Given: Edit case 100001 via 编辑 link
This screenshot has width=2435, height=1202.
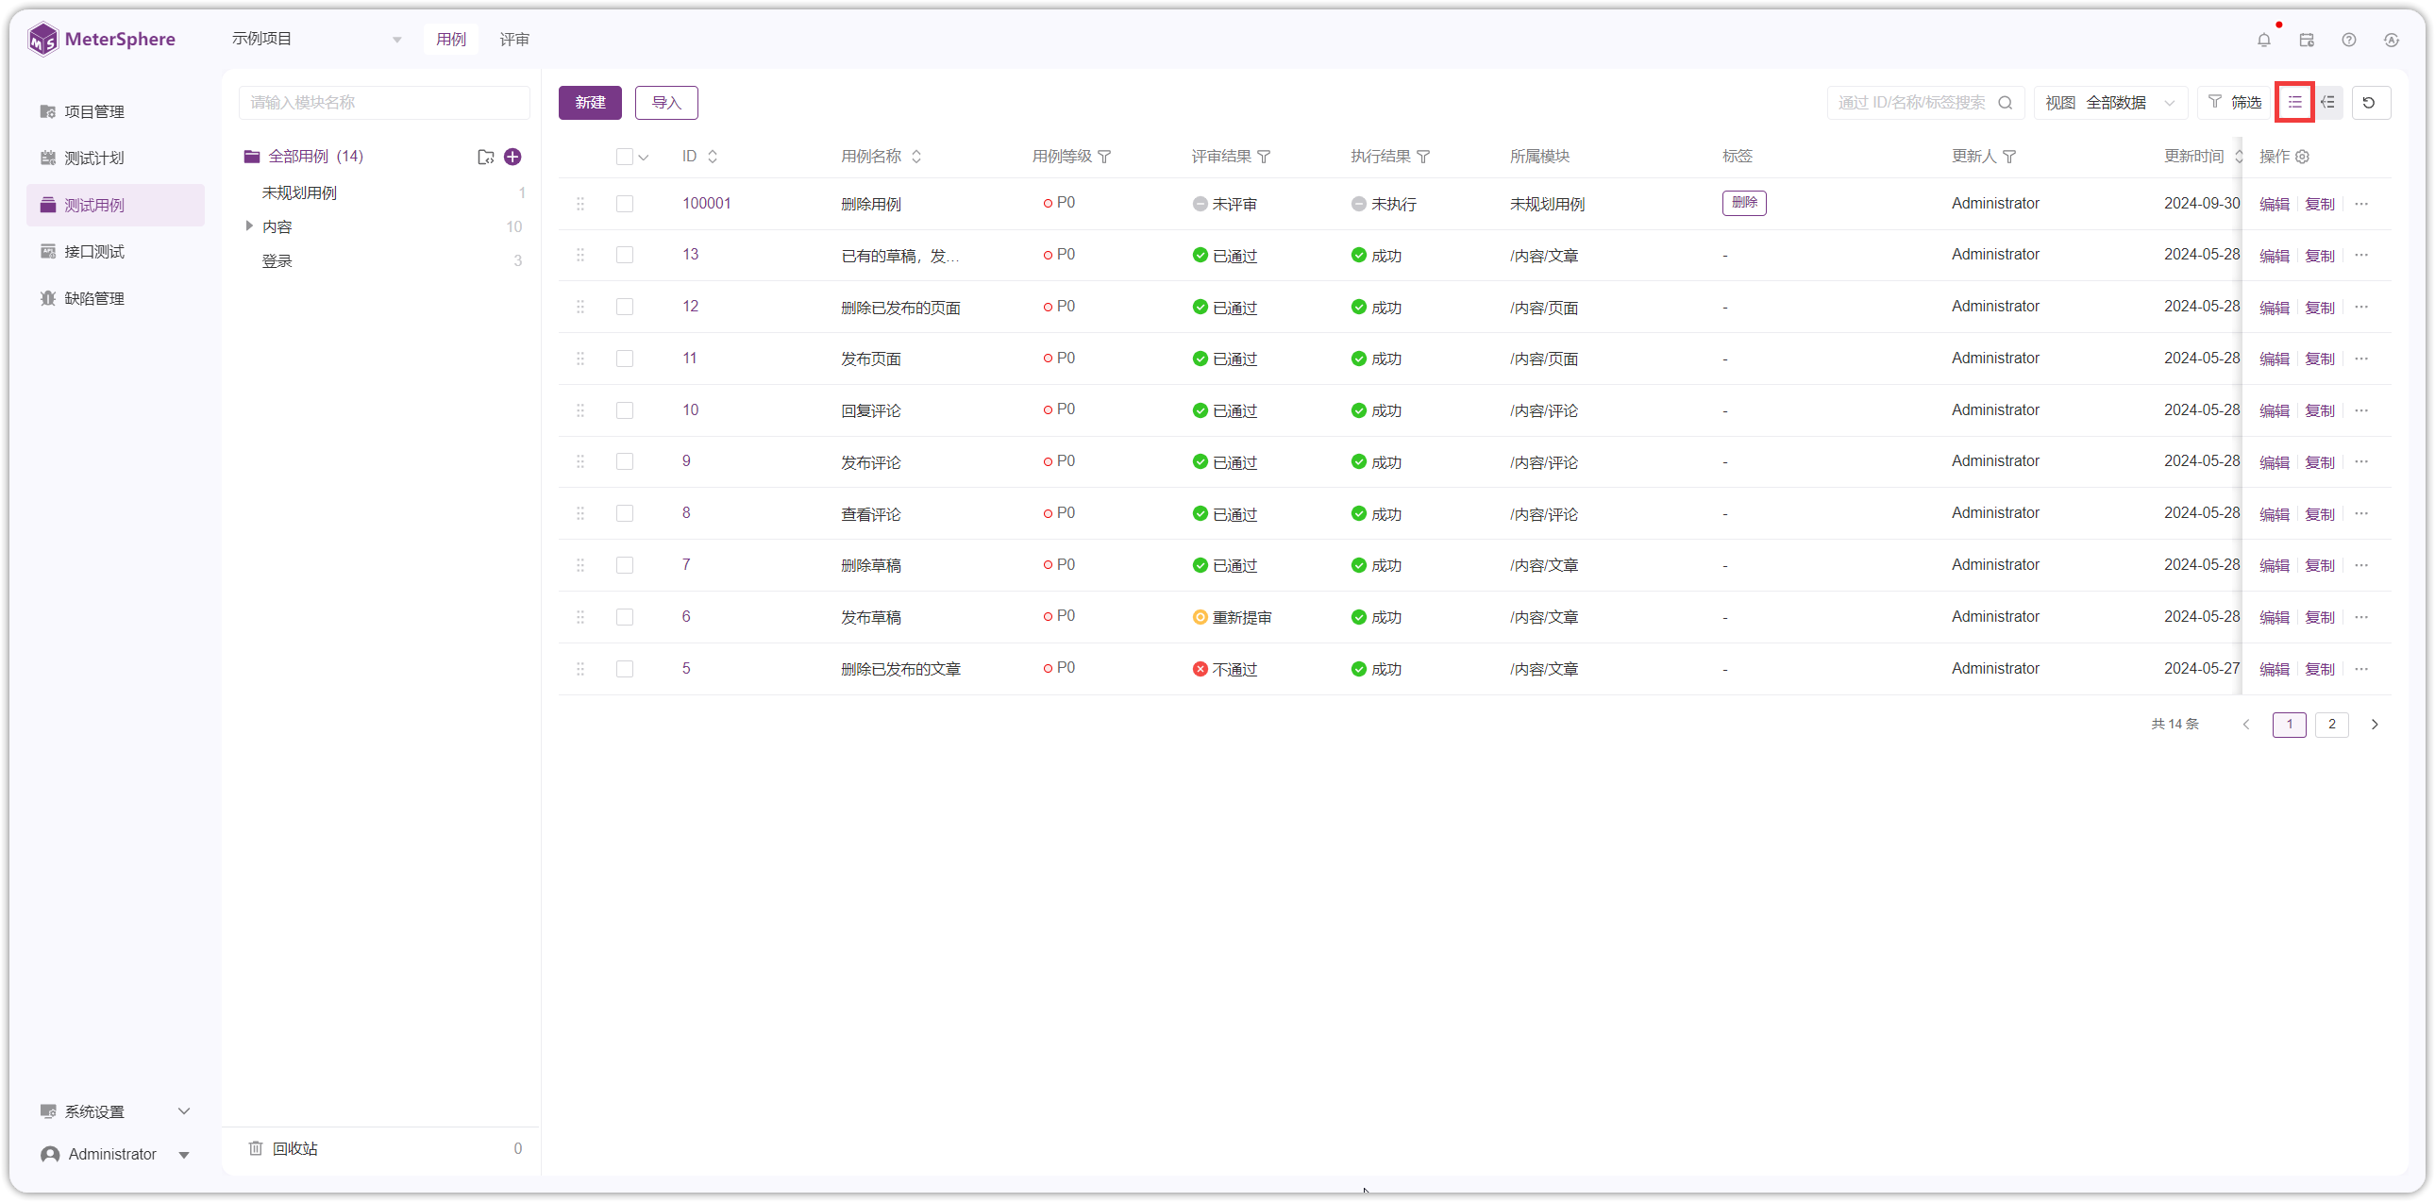Looking at the screenshot, I should tap(2274, 204).
